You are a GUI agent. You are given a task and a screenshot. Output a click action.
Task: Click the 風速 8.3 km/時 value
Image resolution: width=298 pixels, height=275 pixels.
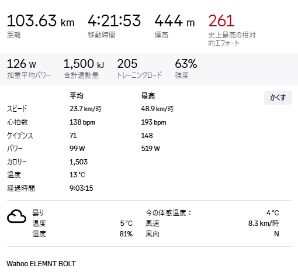(264, 224)
